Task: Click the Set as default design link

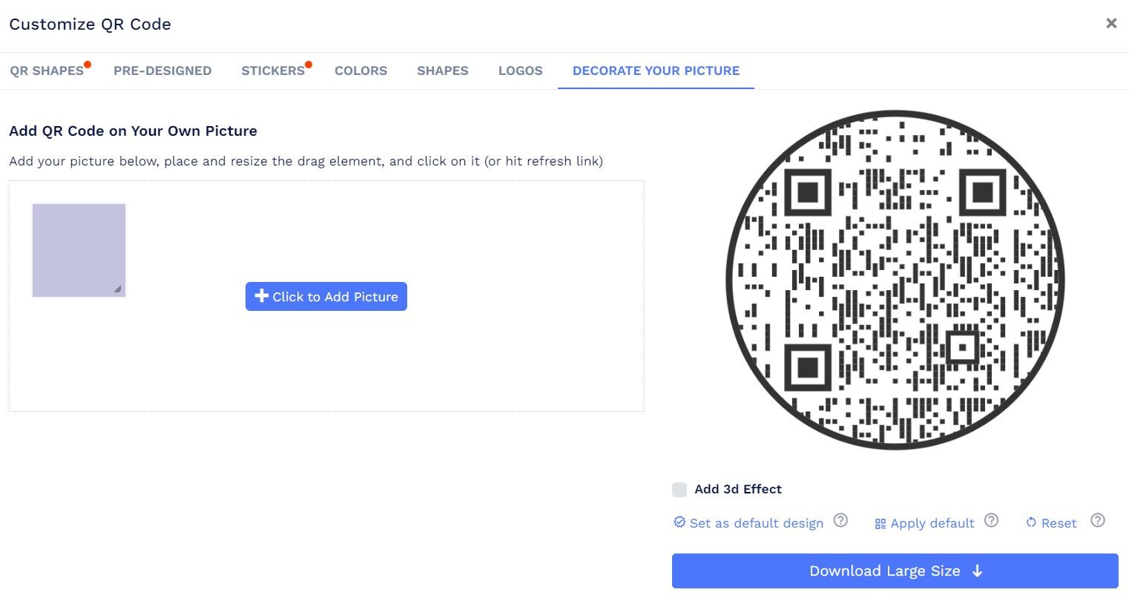Action: tap(757, 523)
